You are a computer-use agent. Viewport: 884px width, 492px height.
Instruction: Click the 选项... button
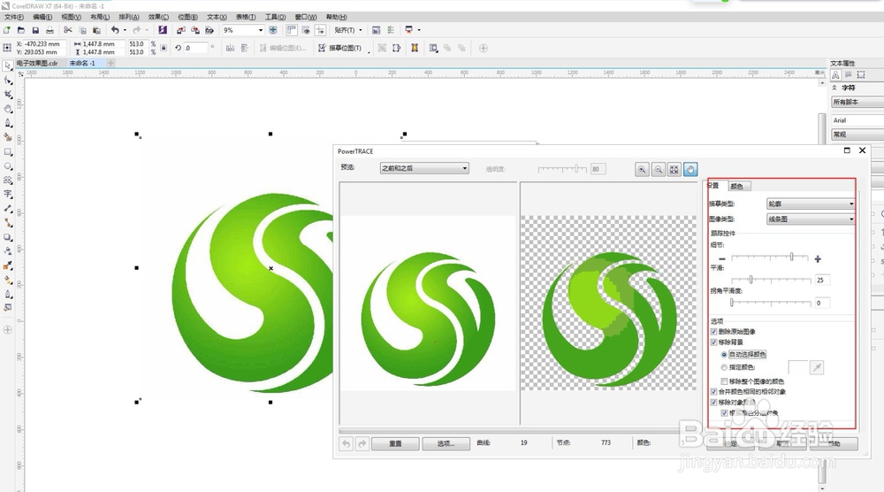(446, 443)
